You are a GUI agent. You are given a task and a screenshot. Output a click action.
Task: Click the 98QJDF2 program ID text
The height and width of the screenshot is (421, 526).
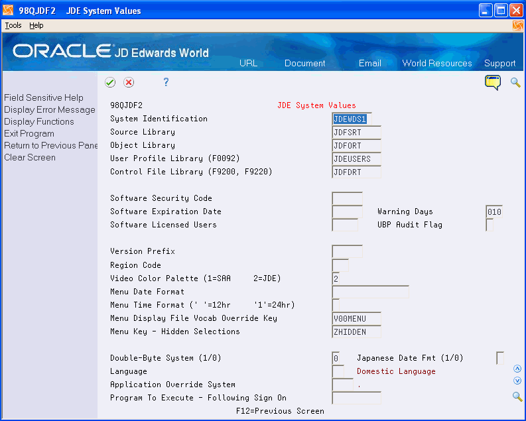126,105
